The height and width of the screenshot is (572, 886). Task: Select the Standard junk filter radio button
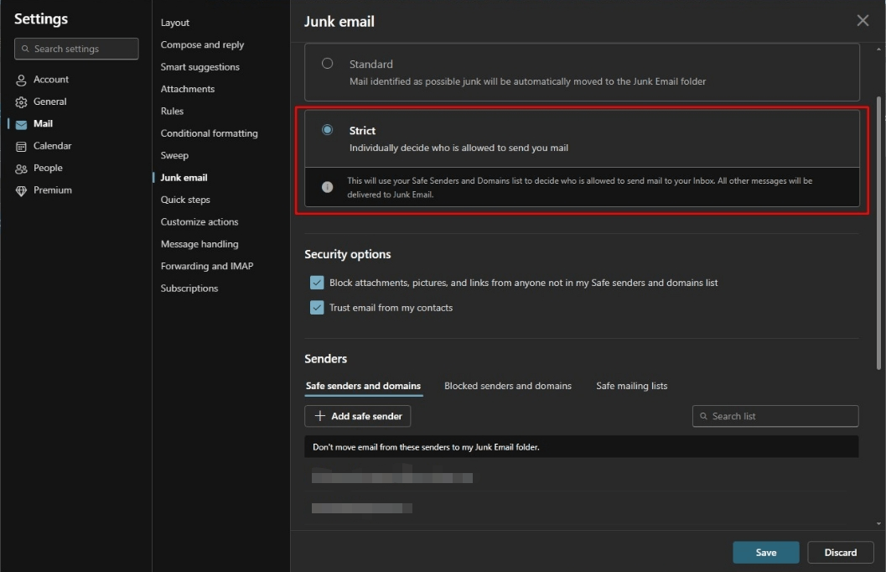coord(327,63)
